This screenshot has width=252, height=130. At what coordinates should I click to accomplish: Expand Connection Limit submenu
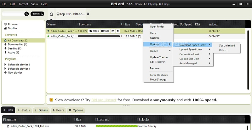tap(192, 54)
